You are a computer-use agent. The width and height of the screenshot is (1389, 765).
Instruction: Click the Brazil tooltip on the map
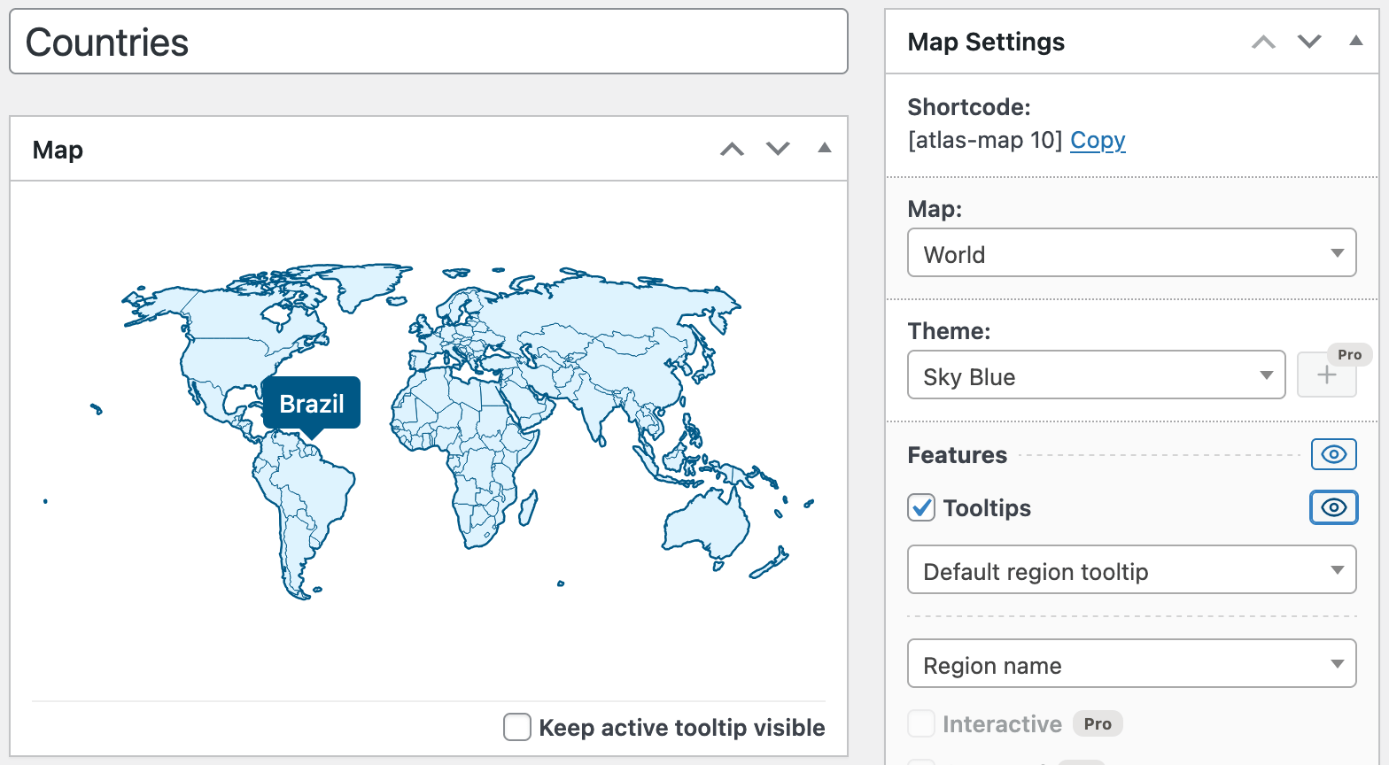[x=312, y=404]
